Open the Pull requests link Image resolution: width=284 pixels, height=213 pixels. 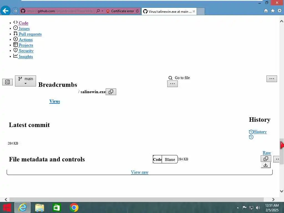30,34
